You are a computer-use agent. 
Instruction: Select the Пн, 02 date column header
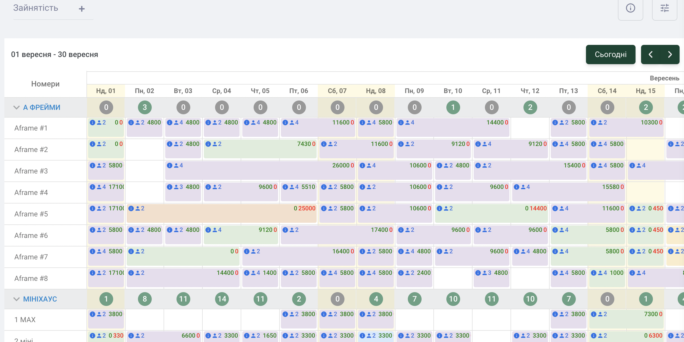coord(145,91)
